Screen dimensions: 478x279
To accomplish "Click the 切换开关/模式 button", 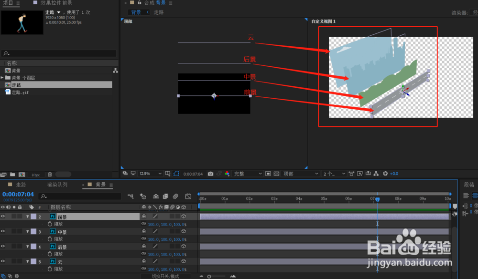I will point(165,276).
